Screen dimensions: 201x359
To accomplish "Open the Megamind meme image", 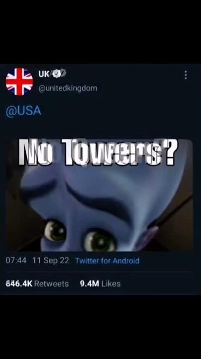I will [99, 195].
